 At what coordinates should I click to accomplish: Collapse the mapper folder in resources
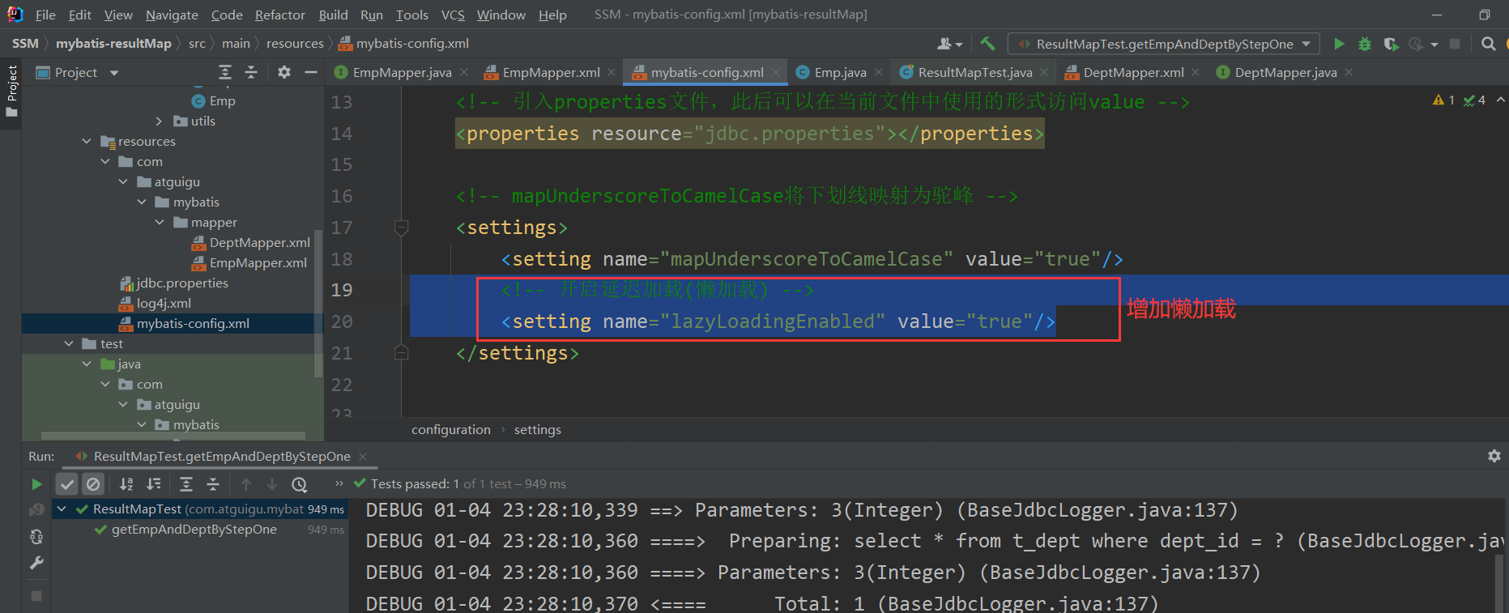coord(160,222)
